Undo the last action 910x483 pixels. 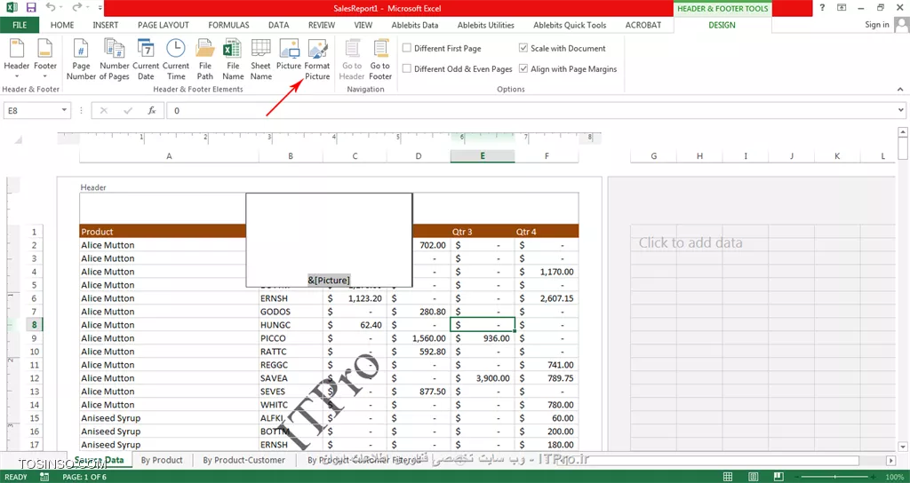click(51, 8)
